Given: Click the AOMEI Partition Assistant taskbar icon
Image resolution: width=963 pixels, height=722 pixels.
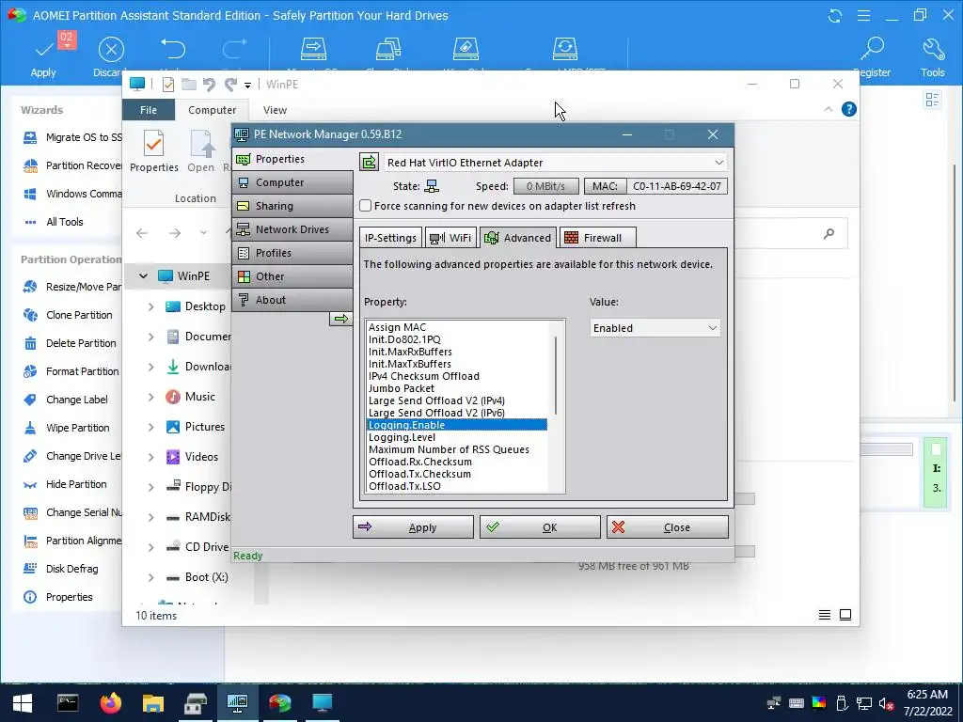Looking at the screenshot, I should [280, 702].
